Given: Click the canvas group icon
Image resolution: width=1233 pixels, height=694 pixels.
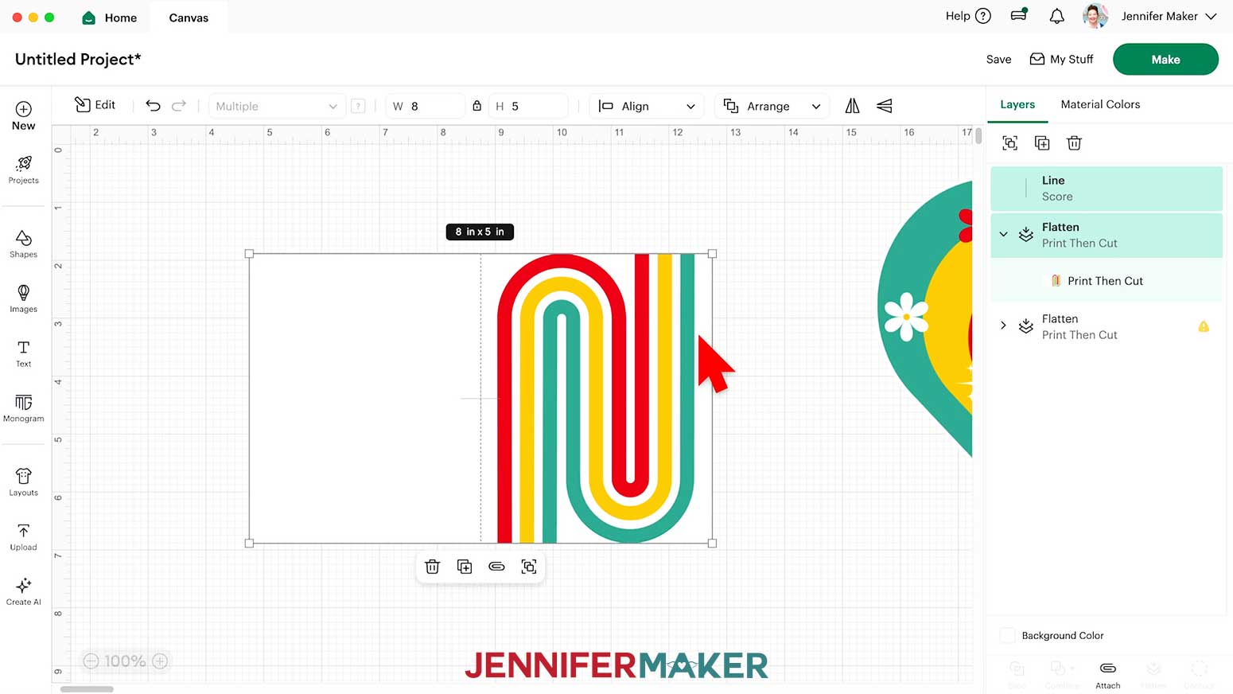Looking at the screenshot, I should [529, 567].
